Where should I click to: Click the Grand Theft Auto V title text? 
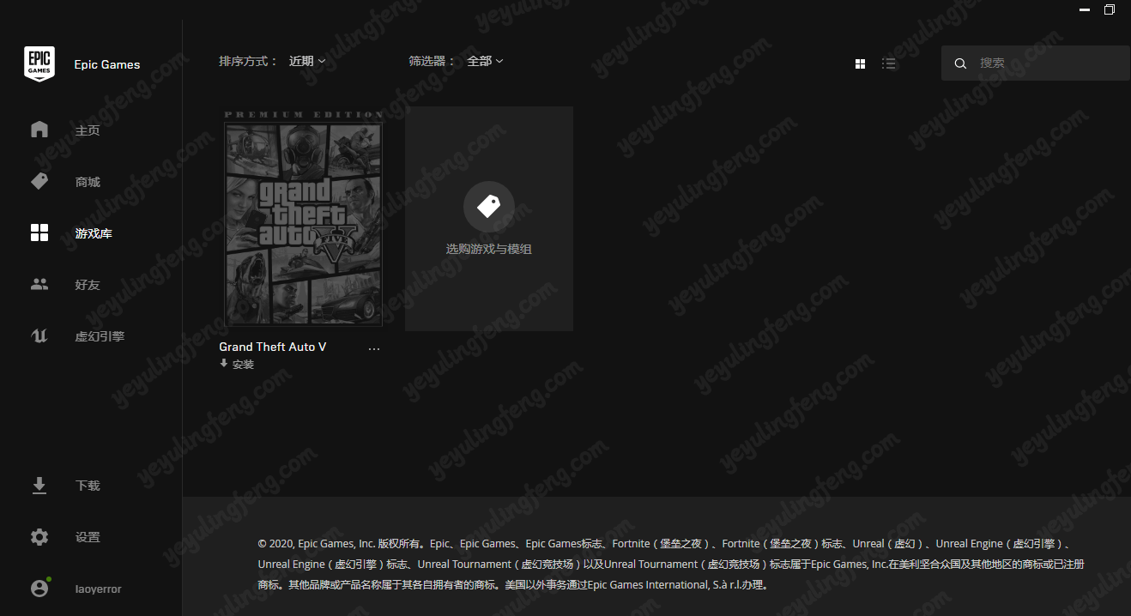pyautogui.click(x=273, y=347)
